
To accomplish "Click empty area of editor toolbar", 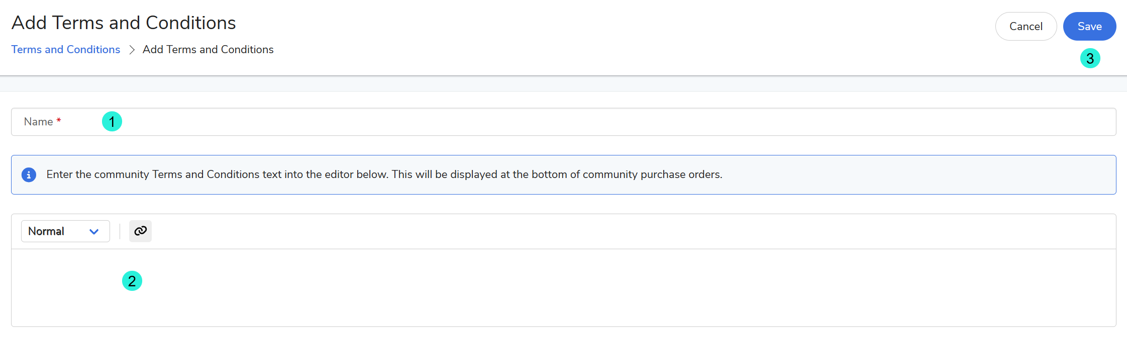I will tap(603, 231).
